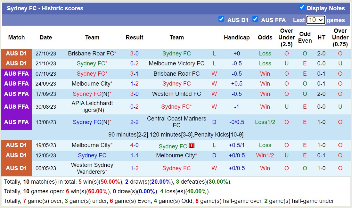Click the 2-2 result of the Central Coast match
The image size is (352, 208).
click(135, 122)
